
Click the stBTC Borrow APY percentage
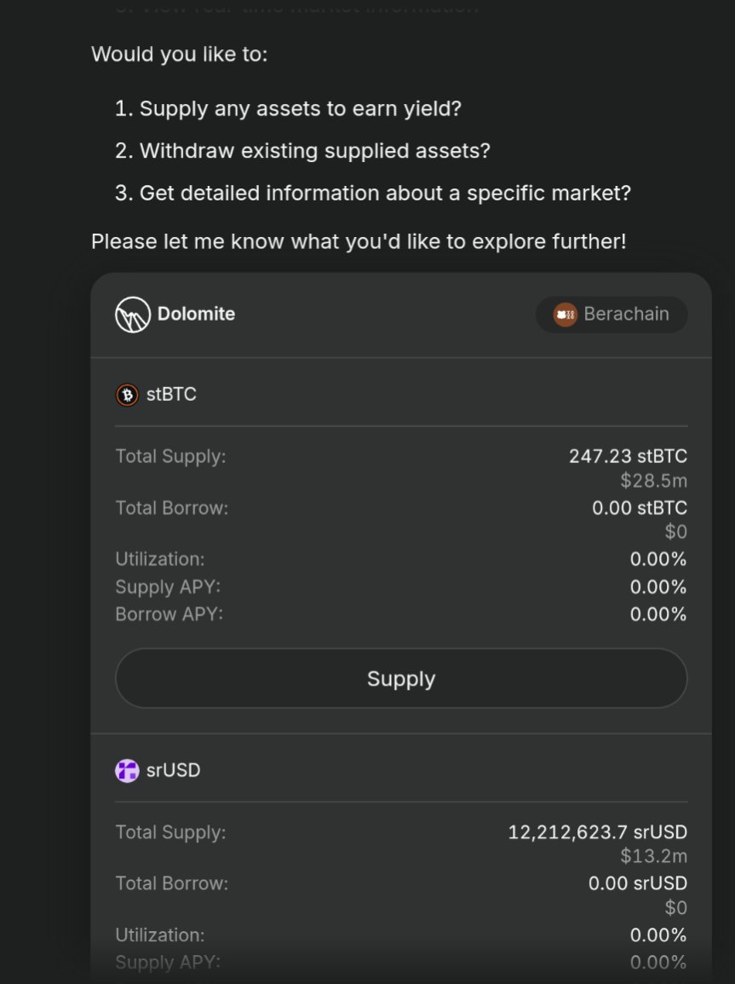658,614
